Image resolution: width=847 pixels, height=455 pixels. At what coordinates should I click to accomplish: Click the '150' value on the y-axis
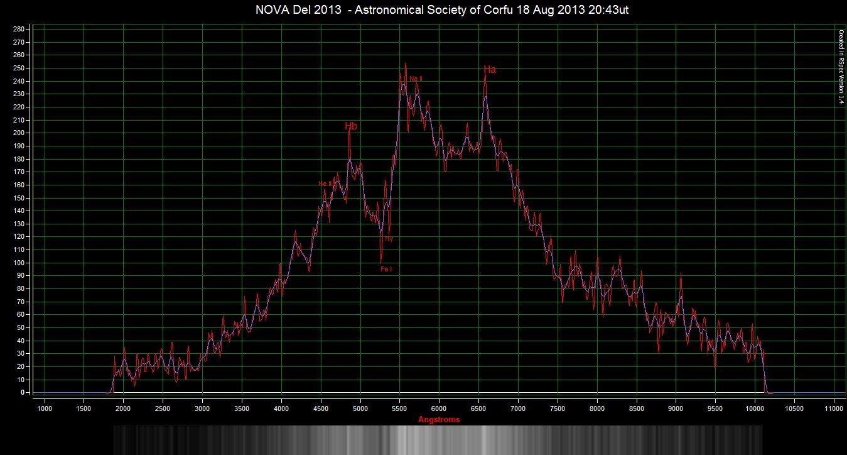[19, 198]
